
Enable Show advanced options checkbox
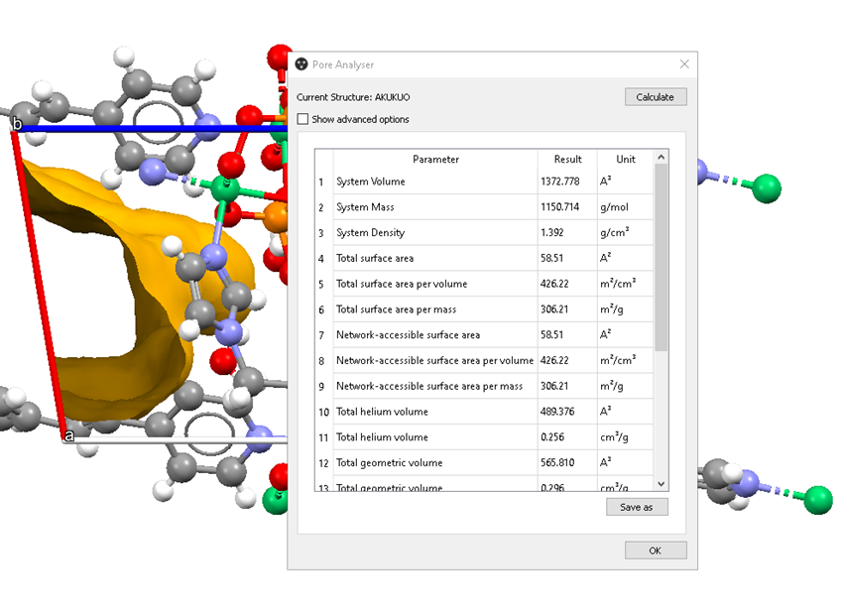point(302,119)
